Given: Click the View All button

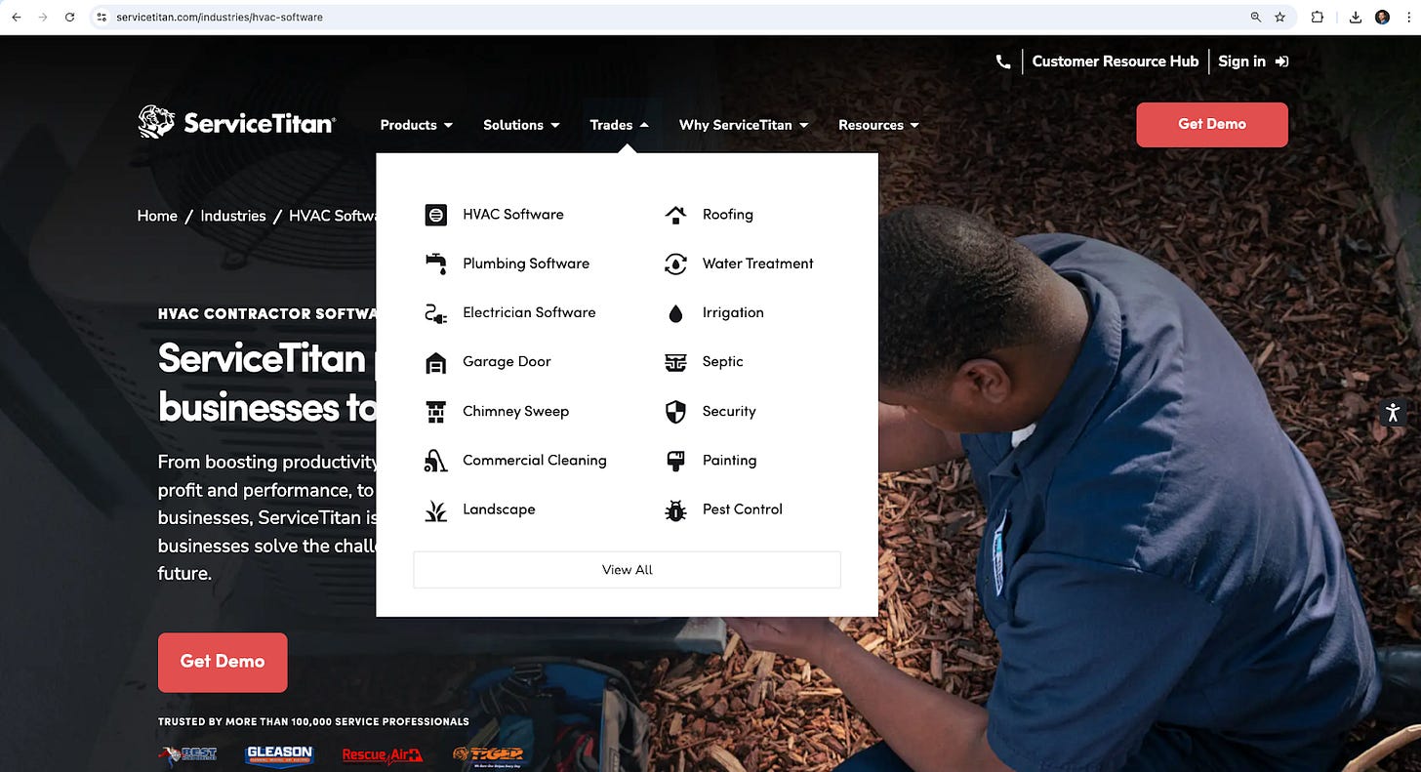Looking at the screenshot, I should [x=627, y=570].
